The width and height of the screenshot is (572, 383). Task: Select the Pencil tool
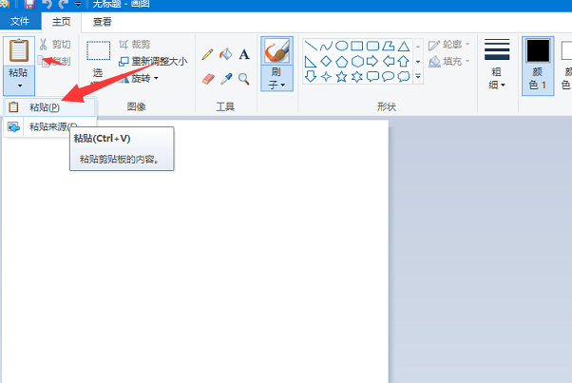tap(207, 54)
